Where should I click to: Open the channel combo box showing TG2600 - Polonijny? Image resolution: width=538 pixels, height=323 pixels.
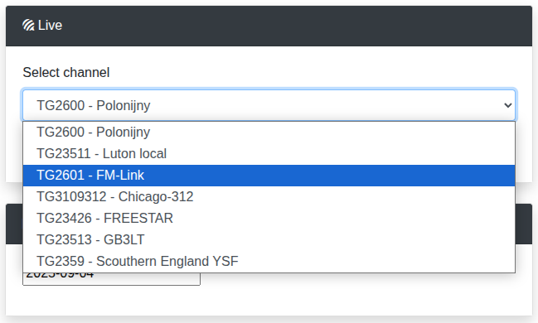tap(269, 105)
